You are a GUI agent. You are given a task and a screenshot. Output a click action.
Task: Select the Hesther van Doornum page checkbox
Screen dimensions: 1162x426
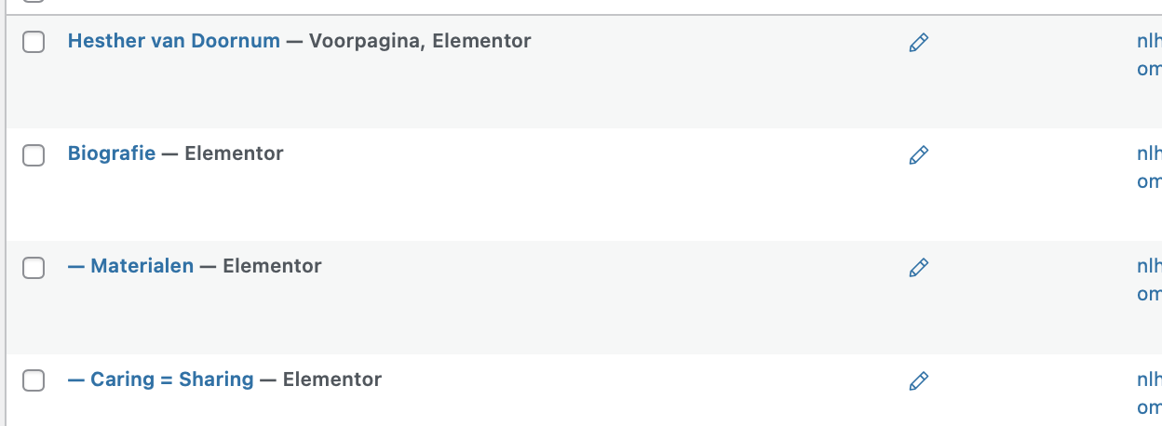[x=34, y=42]
